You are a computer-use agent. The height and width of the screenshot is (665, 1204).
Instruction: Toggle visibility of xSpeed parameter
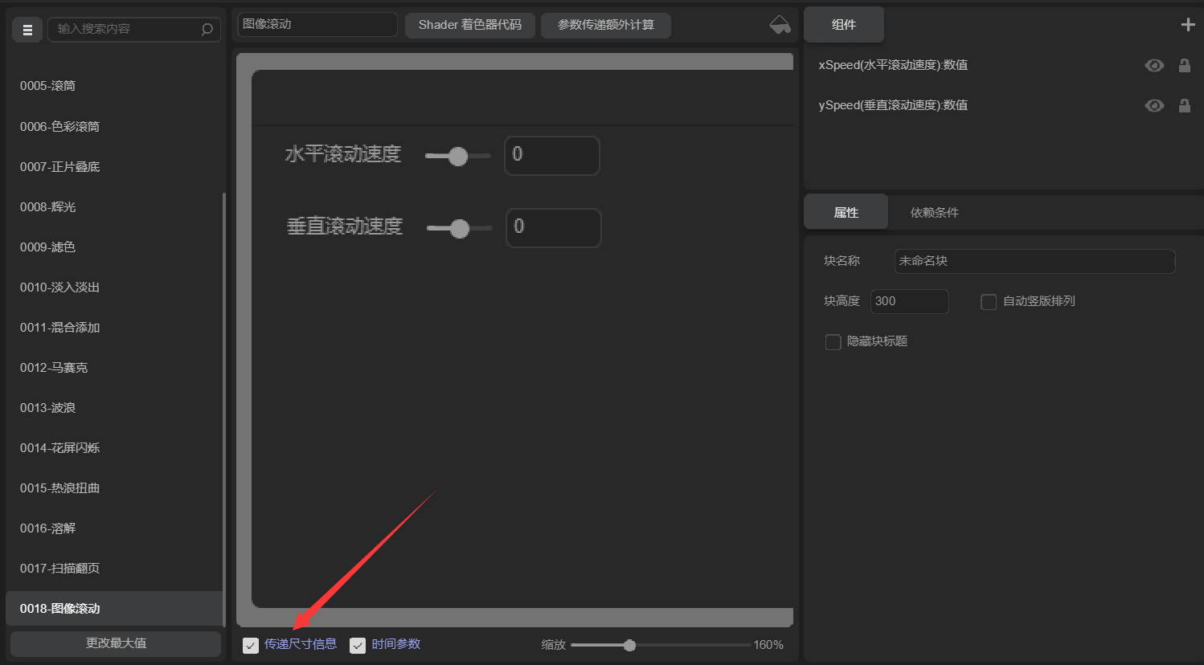1154,65
